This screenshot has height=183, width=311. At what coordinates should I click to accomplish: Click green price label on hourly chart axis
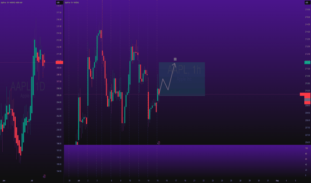coord(307,62)
